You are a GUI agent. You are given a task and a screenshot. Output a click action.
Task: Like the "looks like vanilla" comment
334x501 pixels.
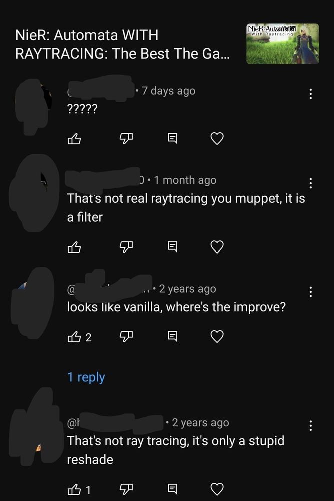[x=74, y=337]
